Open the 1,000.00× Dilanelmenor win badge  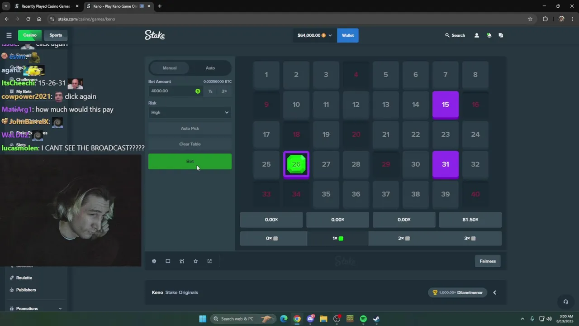point(458,292)
